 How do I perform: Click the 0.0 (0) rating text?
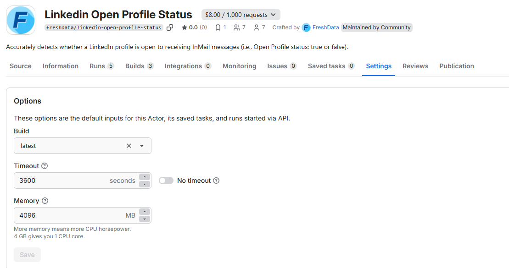coord(198,27)
